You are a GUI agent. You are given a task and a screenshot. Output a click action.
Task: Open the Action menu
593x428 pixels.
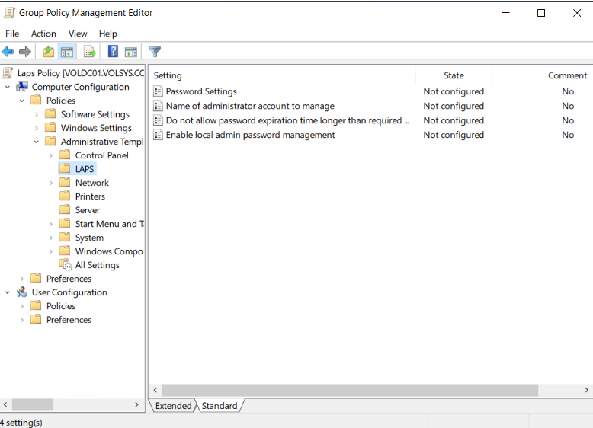pyautogui.click(x=43, y=34)
